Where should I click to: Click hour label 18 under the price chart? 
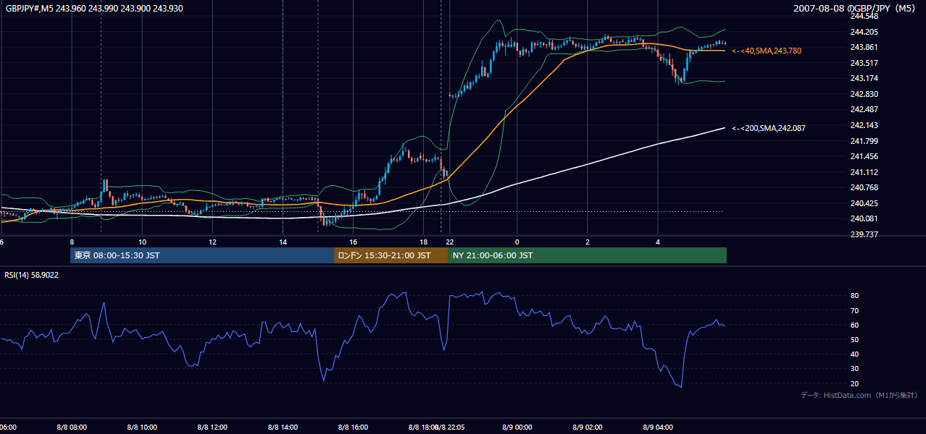(x=423, y=242)
